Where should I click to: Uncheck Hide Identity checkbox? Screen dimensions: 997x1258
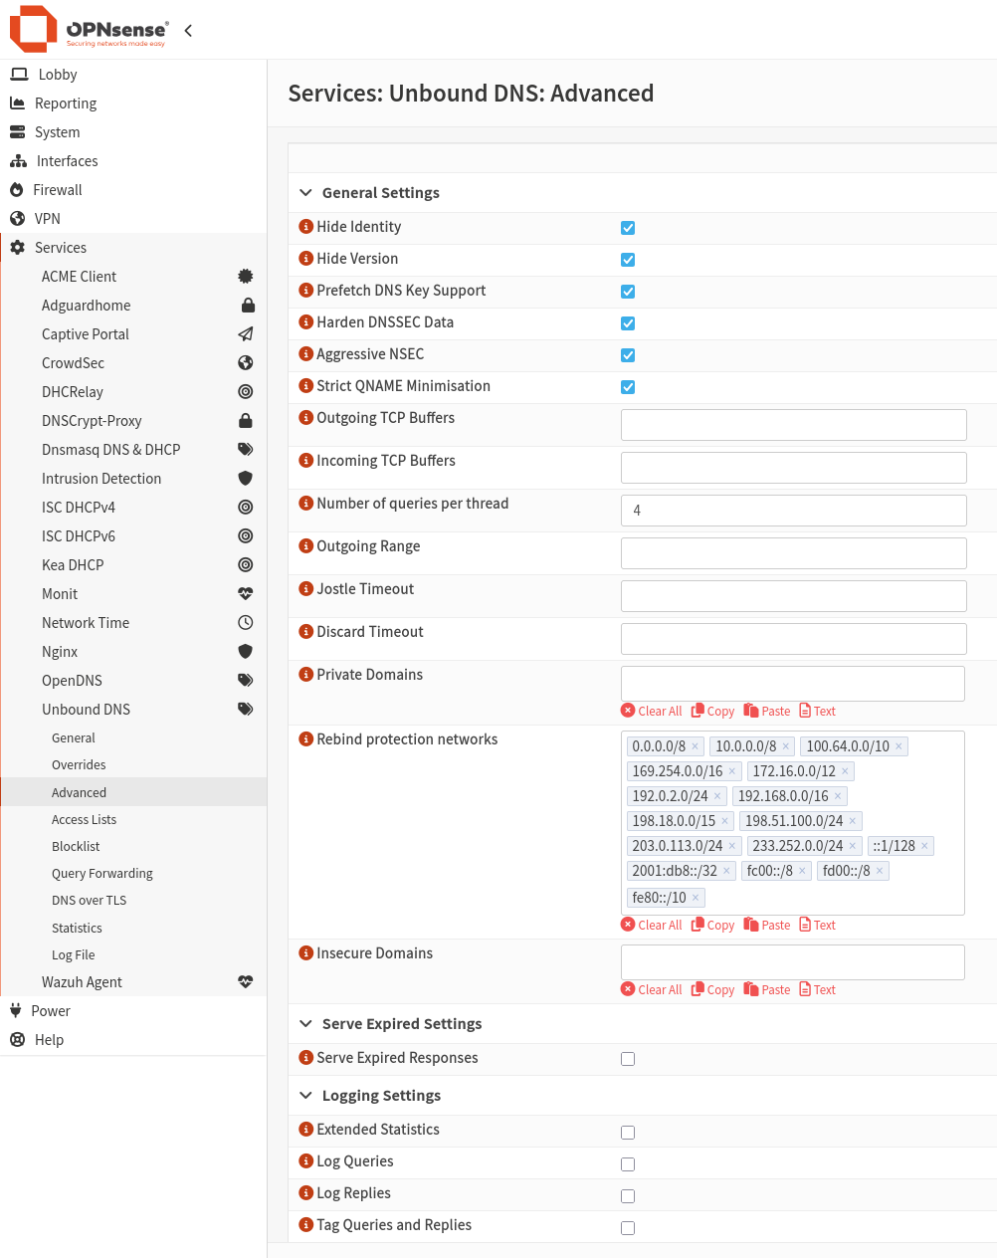(628, 228)
